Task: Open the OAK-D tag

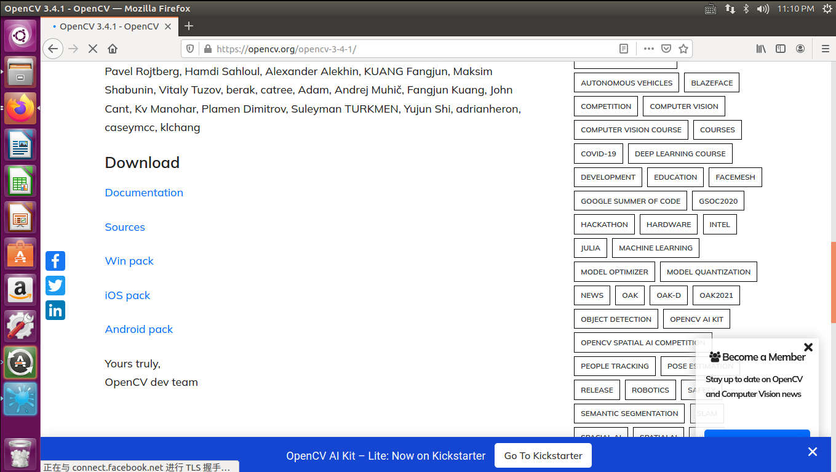Action: 669,295
